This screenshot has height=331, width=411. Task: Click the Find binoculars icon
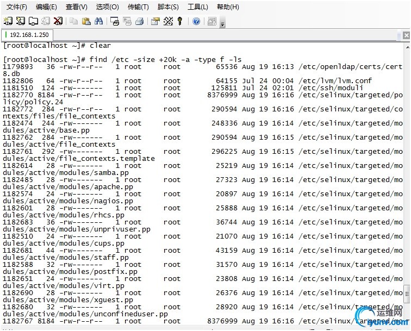(x=98, y=21)
